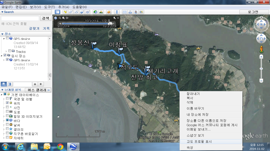
Task: Collapse the 기본 데이터베이스 tree node
Action: [1, 95]
